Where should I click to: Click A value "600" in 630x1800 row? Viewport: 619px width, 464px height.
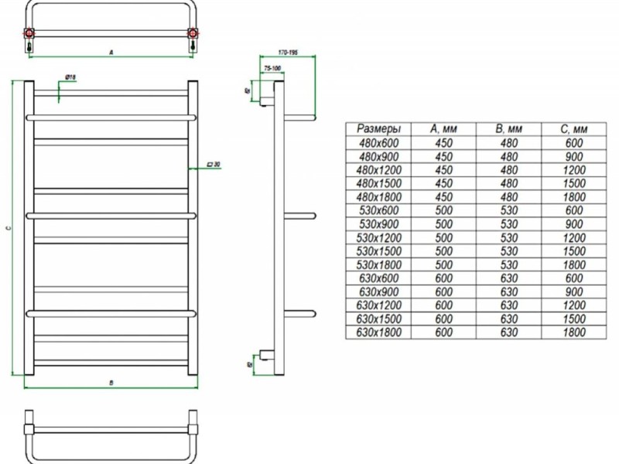click(443, 333)
